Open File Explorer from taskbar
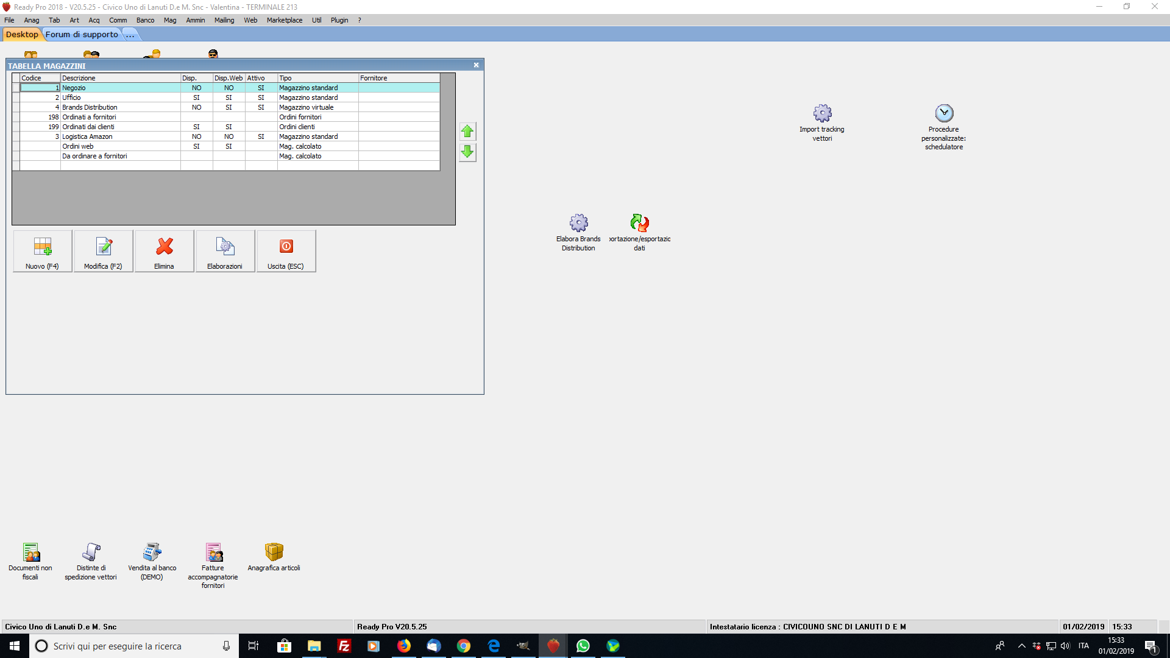This screenshot has height=658, width=1170. pos(314,646)
